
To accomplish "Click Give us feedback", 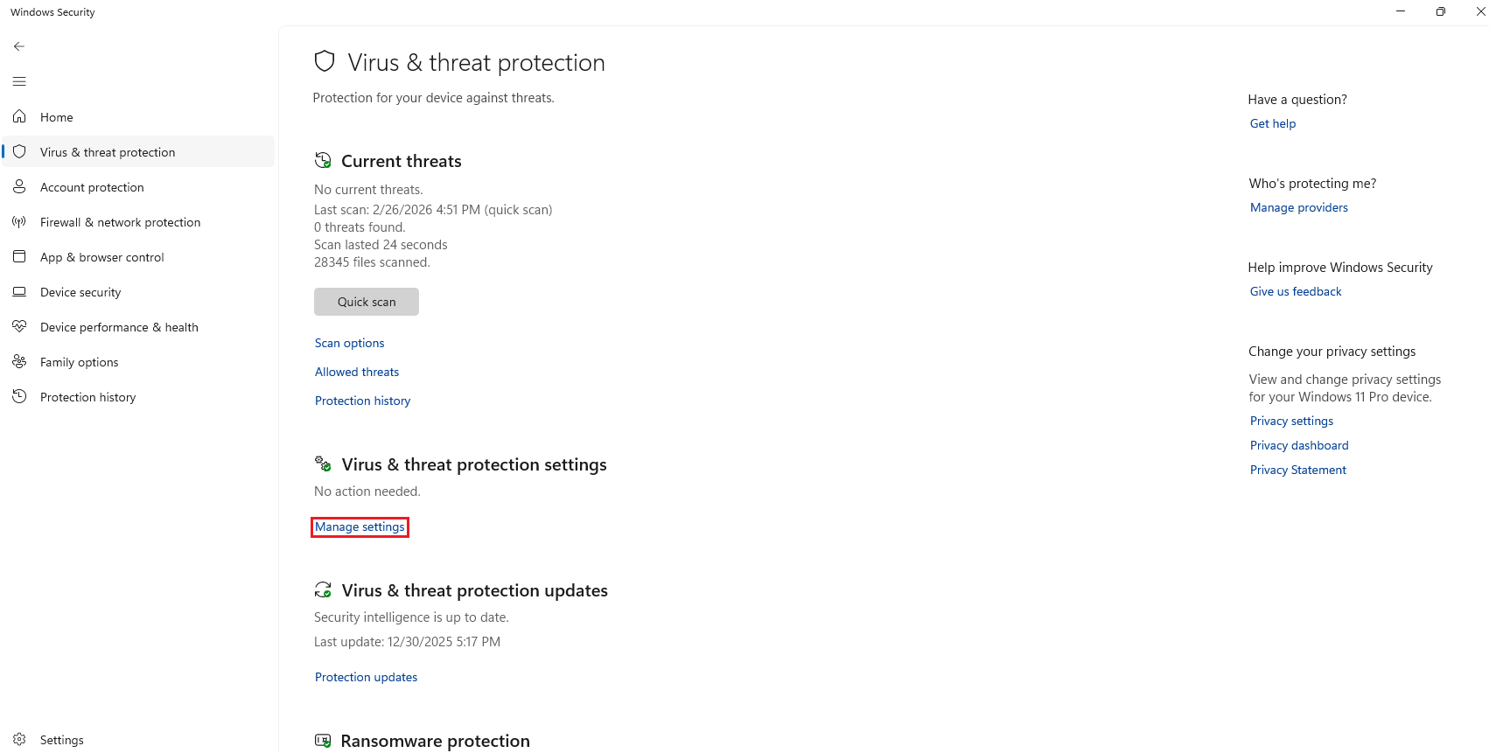I will [x=1296, y=290].
